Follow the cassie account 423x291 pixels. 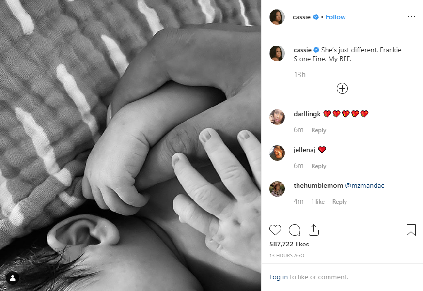(x=335, y=17)
